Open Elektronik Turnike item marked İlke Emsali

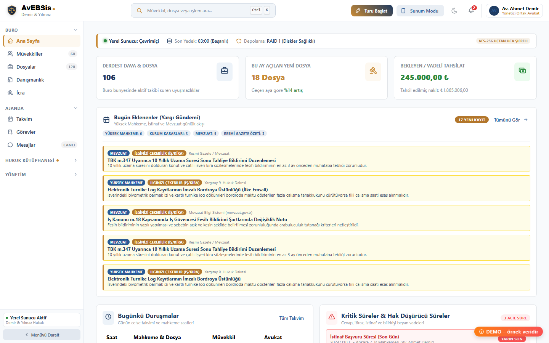[x=316, y=188]
